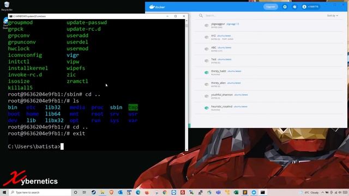Click container icon for youthful_shannon
This screenshot has width=349, height=196.
207,96
